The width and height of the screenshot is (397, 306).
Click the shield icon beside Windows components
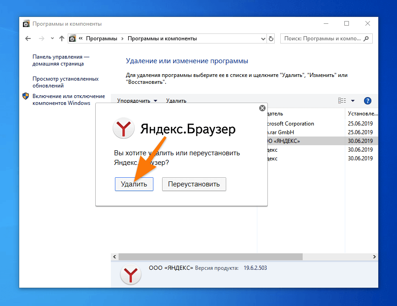(26, 96)
